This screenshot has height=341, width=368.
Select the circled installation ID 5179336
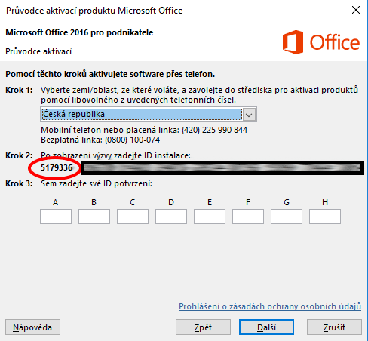[x=57, y=167]
